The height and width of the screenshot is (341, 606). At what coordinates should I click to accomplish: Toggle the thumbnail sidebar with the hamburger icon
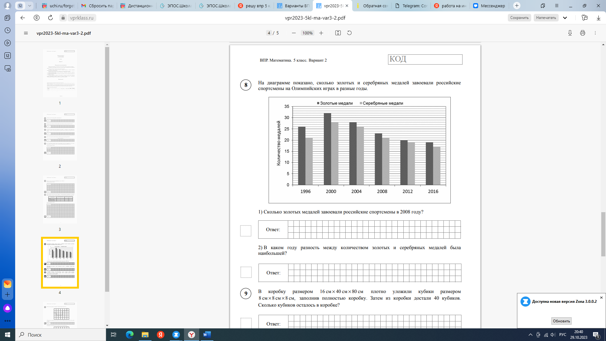pyautogui.click(x=26, y=33)
